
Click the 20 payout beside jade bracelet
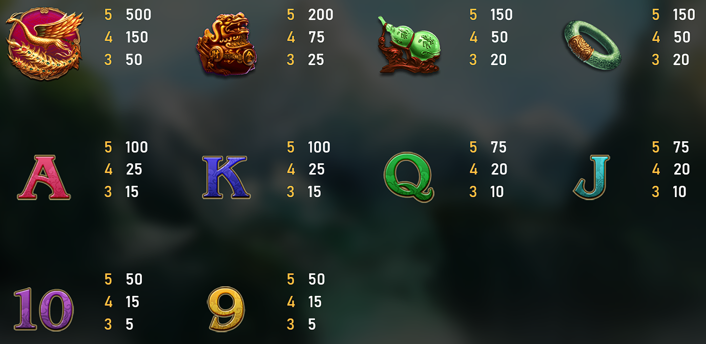click(x=681, y=60)
